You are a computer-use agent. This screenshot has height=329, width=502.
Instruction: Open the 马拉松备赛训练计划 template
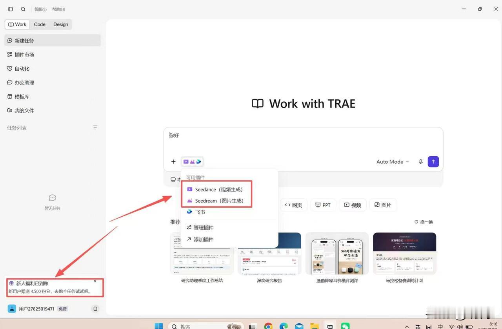tap(404, 258)
